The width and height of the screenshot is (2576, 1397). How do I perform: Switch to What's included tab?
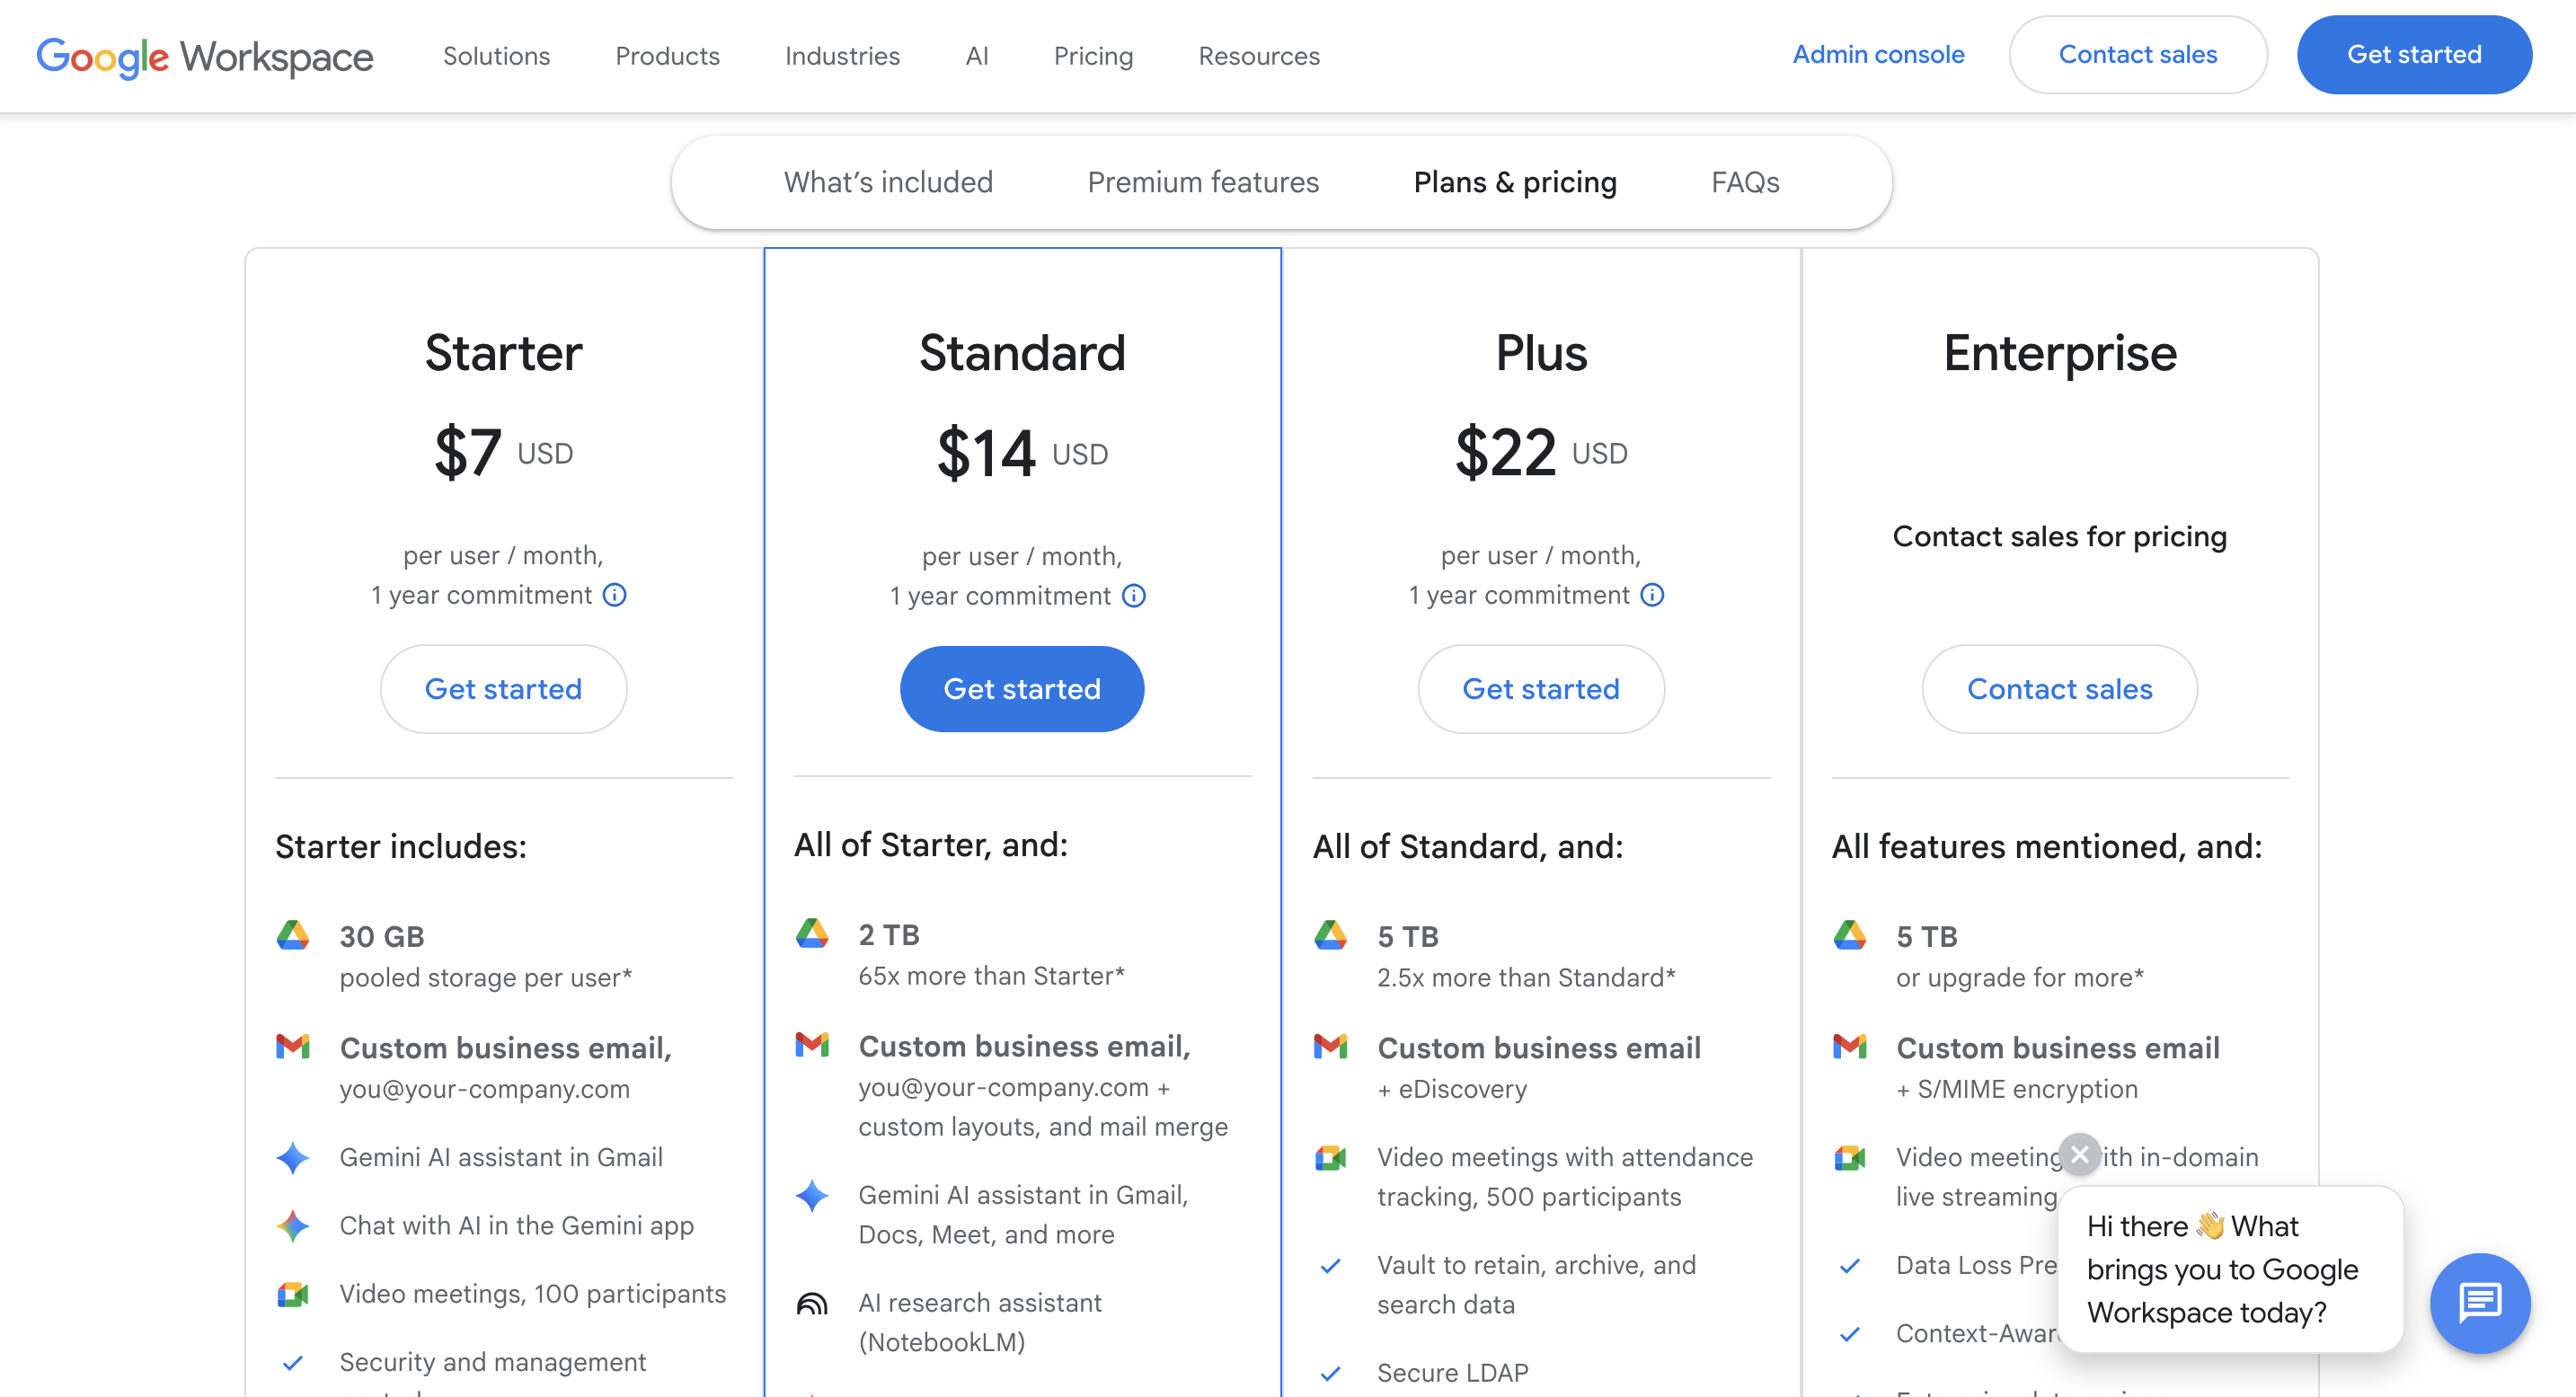pos(888,182)
